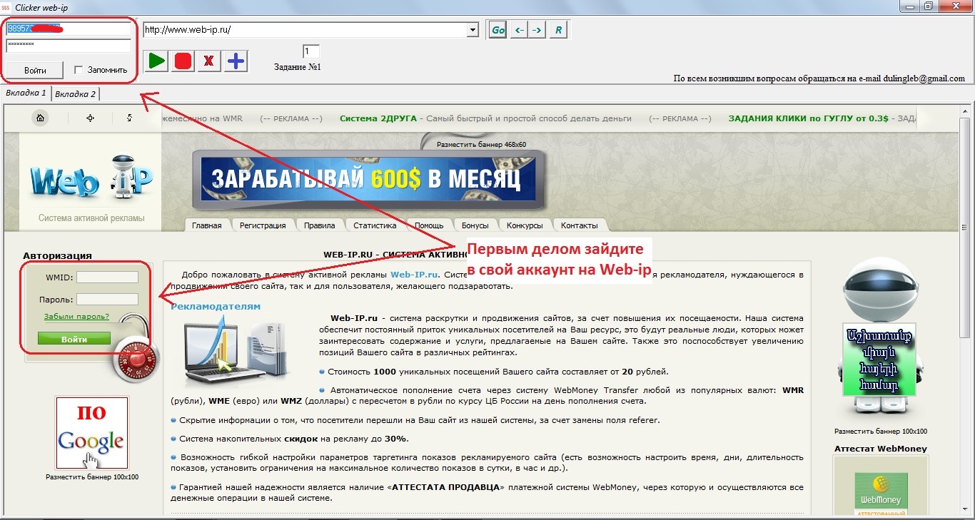
Task: Navigate back with the left arrow button
Action: pyautogui.click(x=519, y=30)
